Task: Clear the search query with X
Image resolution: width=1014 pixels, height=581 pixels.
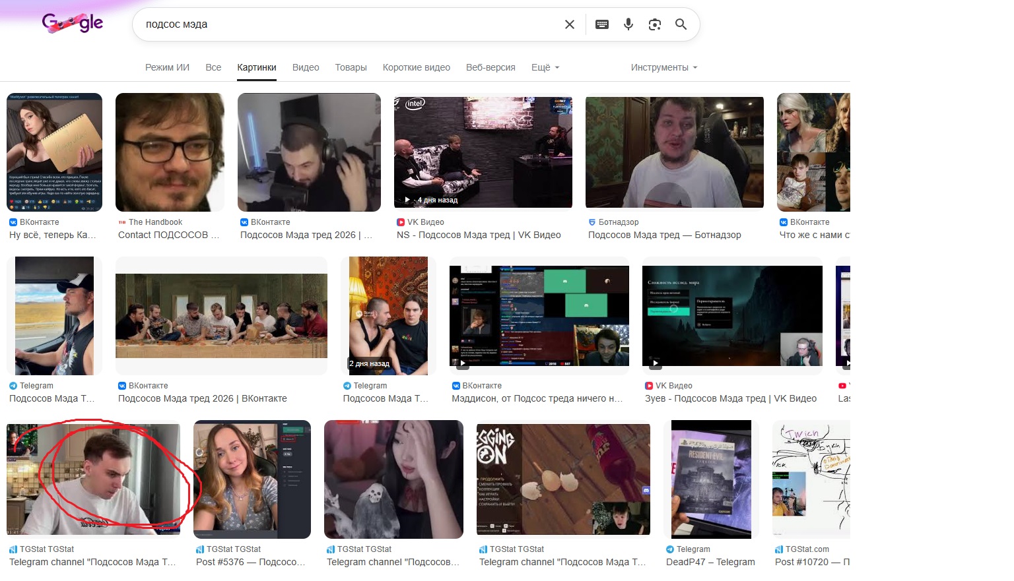Action: (570, 24)
